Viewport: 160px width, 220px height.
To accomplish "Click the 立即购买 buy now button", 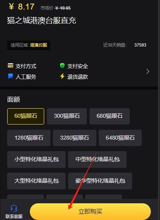I will [x=90, y=211].
